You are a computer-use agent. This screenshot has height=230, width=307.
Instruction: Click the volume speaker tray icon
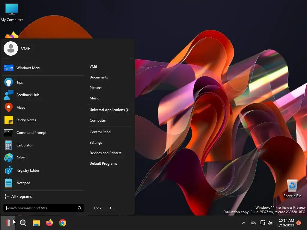[270, 223]
